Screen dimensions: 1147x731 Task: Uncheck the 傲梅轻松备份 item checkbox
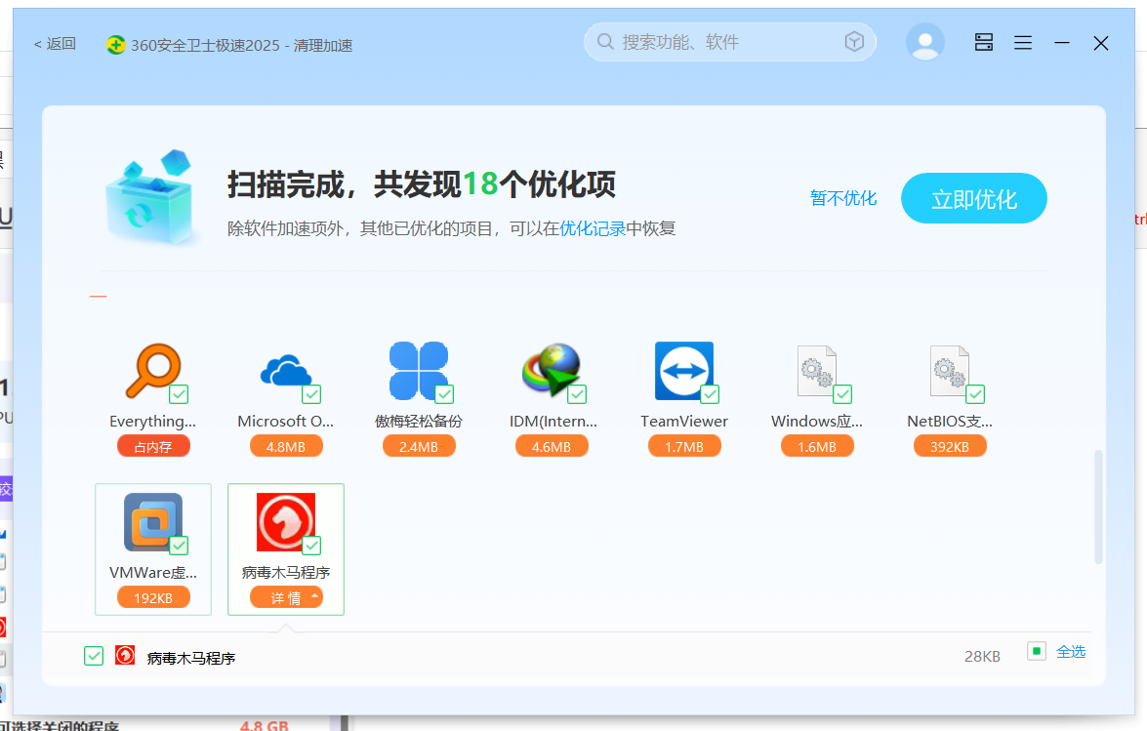(444, 394)
